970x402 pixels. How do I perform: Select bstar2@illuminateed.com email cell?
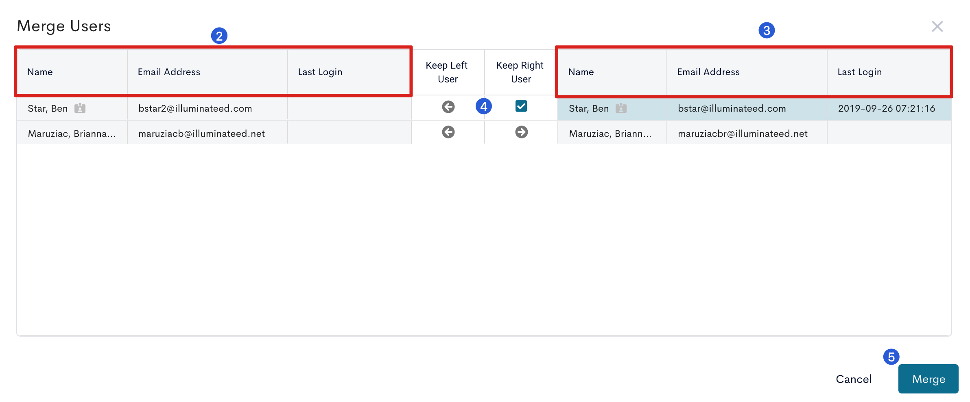(208, 108)
